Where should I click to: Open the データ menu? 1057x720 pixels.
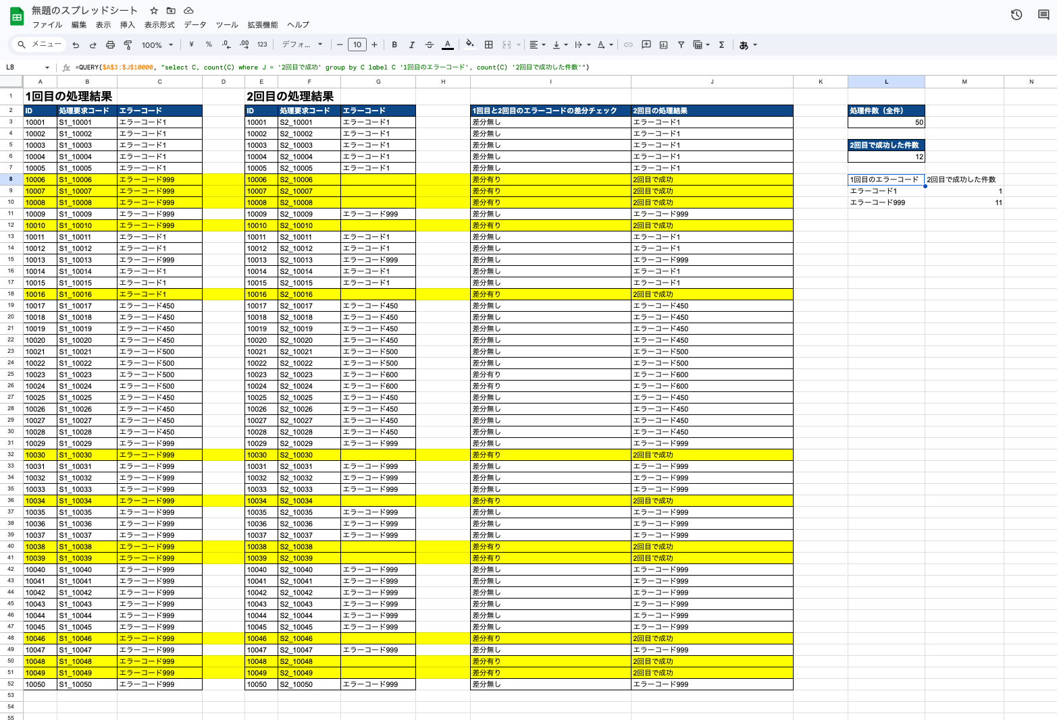point(195,25)
